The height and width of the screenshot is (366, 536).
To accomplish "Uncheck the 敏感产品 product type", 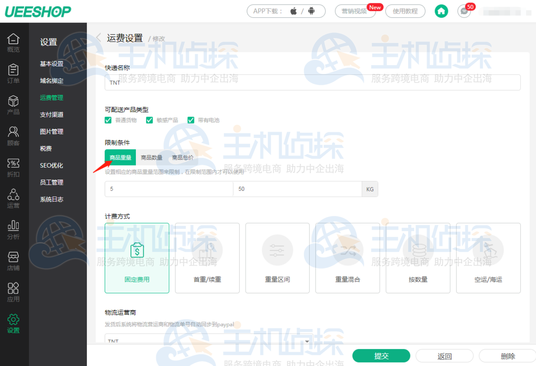I will click(x=149, y=120).
